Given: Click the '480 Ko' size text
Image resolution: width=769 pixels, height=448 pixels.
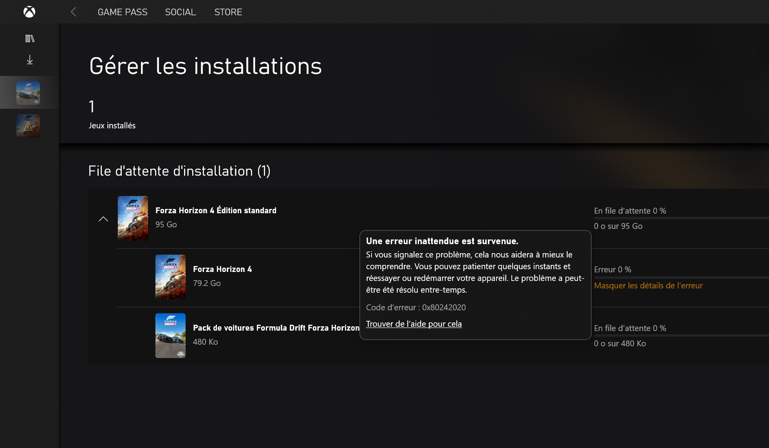Looking at the screenshot, I should coord(205,342).
